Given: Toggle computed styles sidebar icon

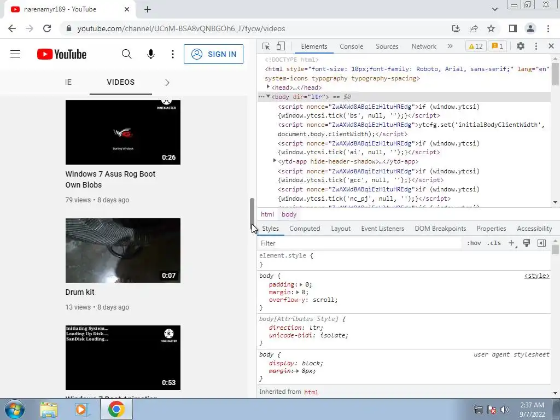Looking at the screenshot, I should pos(541,243).
